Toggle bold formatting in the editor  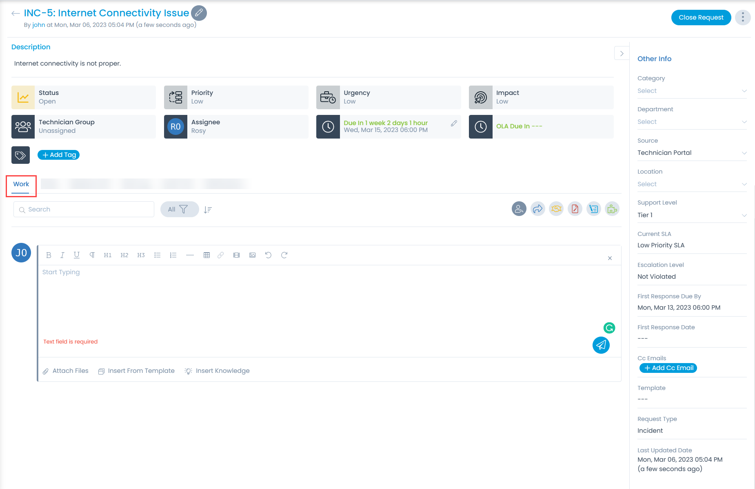(x=49, y=255)
